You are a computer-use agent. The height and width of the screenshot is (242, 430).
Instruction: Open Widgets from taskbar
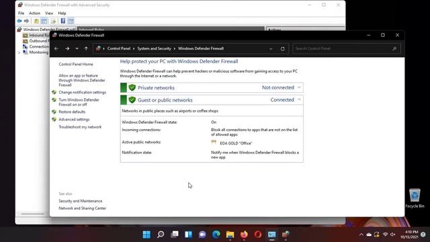(188, 235)
